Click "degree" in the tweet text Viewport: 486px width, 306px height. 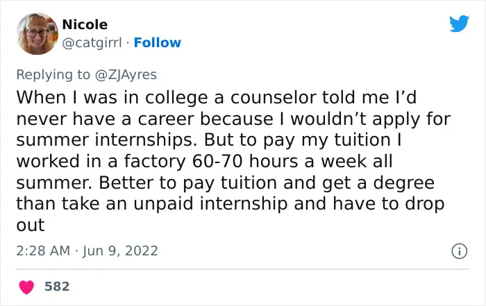tap(403, 183)
